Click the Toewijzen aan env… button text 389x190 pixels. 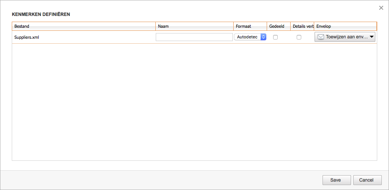coord(346,37)
